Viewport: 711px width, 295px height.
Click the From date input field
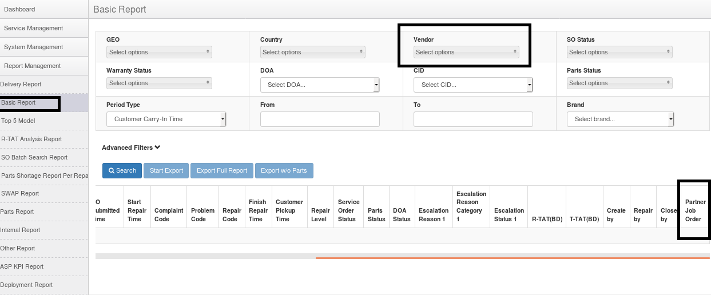(320, 119)
